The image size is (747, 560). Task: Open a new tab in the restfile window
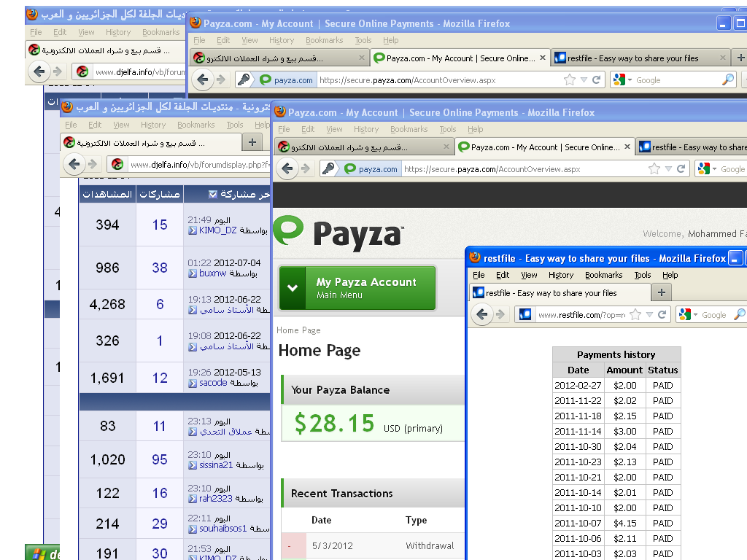click(661, 292)
